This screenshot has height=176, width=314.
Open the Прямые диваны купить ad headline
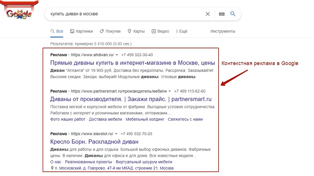click(133, 63)
